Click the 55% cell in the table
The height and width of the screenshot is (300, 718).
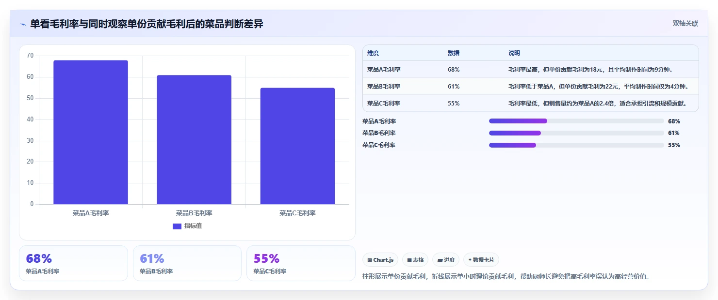click(x=454, y=104)
